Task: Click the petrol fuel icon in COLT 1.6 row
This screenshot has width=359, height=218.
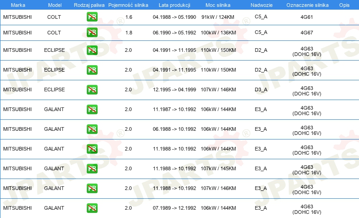Action: [x=92, y=17]
